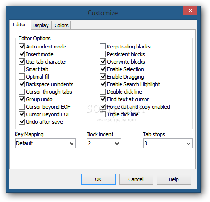The width and height of the screenshot is (210, 202).
Task: Turn on Keep trailing blanks
Action: pyautogui.click(x=103, y=47)
